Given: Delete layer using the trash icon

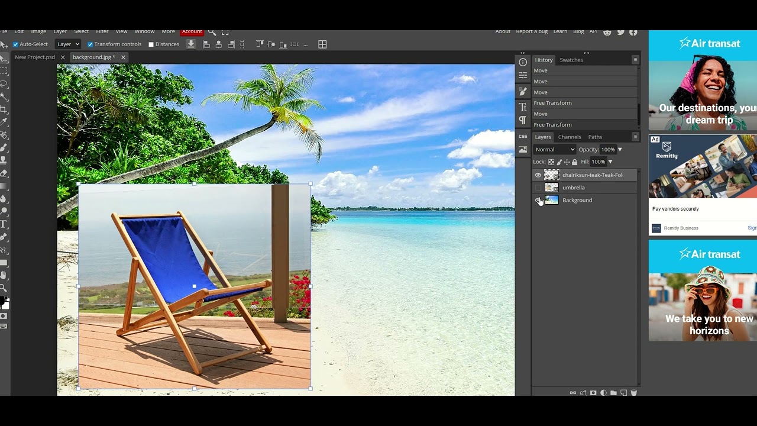Looking at the screenshot, I should pos(633,393).
